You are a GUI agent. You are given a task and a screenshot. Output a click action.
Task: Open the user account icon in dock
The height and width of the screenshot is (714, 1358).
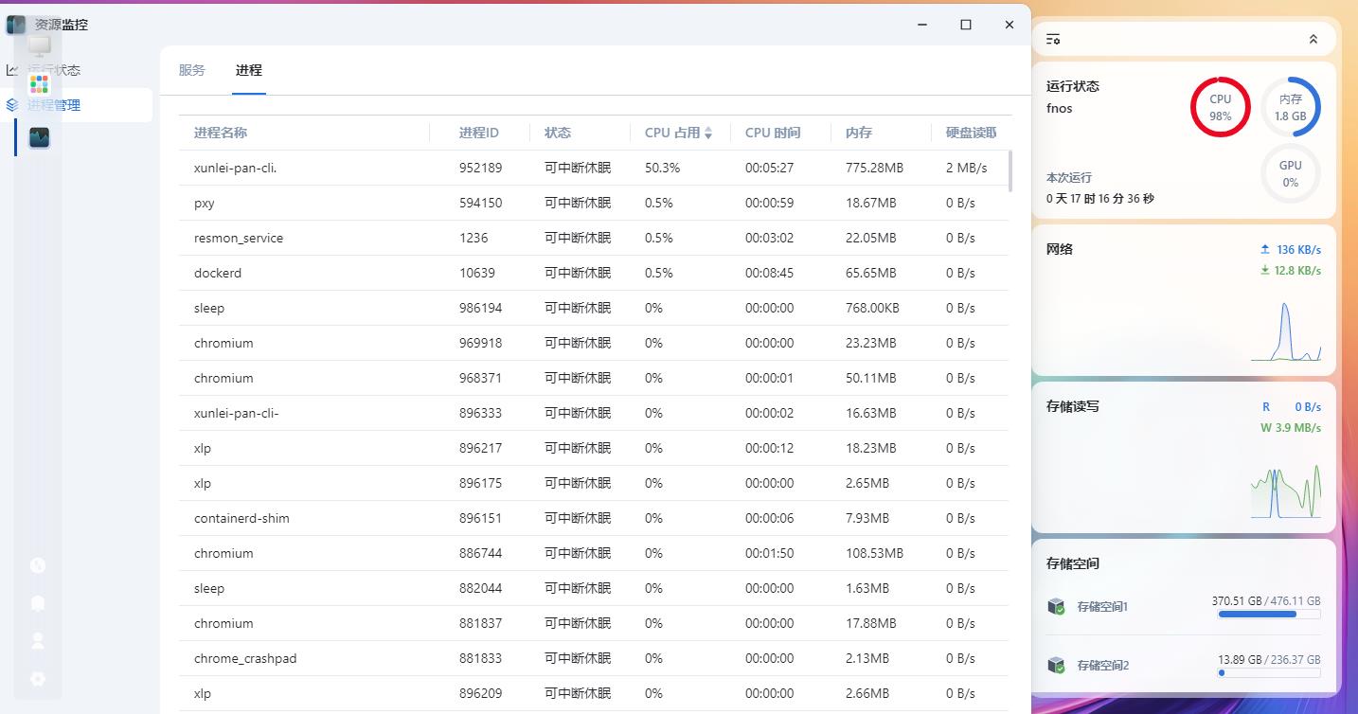[x=38, y=641]
